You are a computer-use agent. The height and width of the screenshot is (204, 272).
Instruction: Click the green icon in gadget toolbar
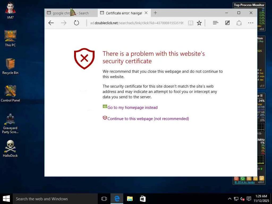coord(243,178)
